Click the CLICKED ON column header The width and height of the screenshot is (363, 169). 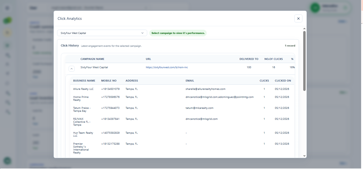pyautogui.click(x=283, y=81)
